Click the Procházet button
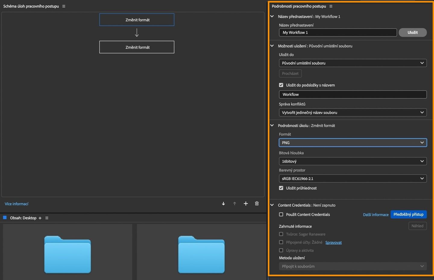434x280 pixels. pos(290,73)
